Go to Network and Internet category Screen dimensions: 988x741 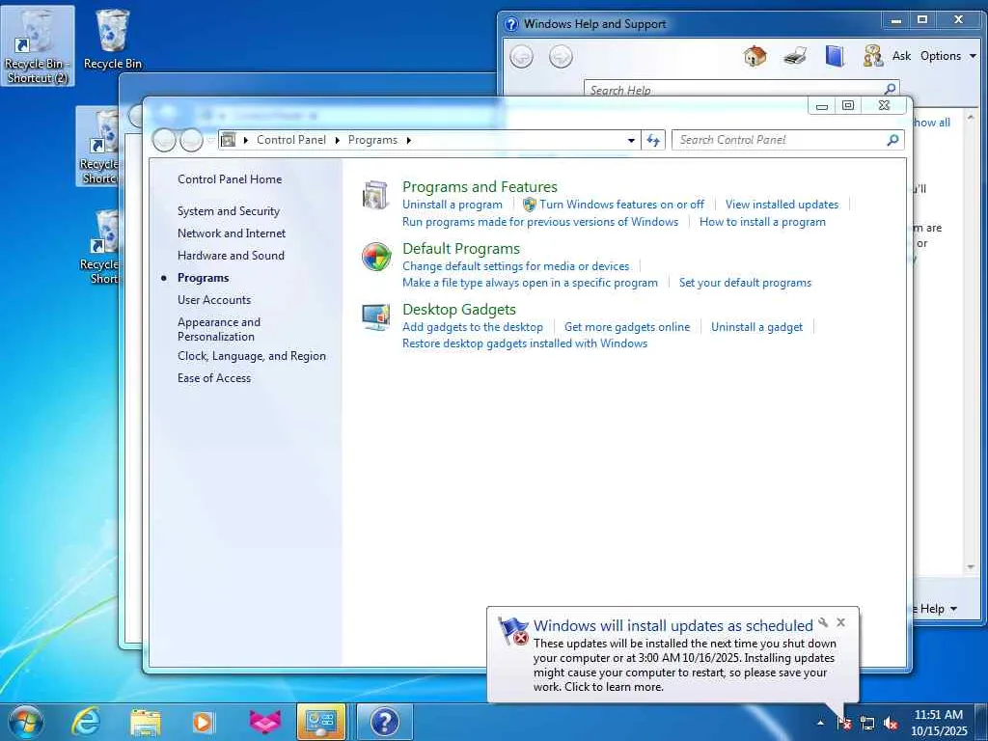pyautogui.click(x=232, y=233)
